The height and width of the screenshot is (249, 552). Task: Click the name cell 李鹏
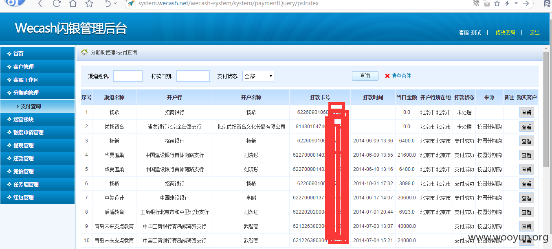(251, 198)
